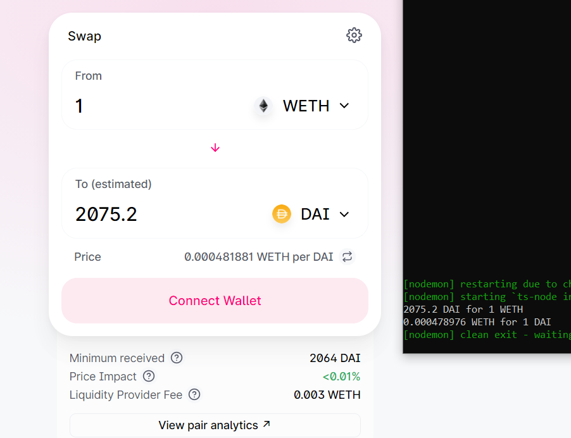Click the Ethereum WETH token logo
Screen dimensions: 571x438
[263, 106]
